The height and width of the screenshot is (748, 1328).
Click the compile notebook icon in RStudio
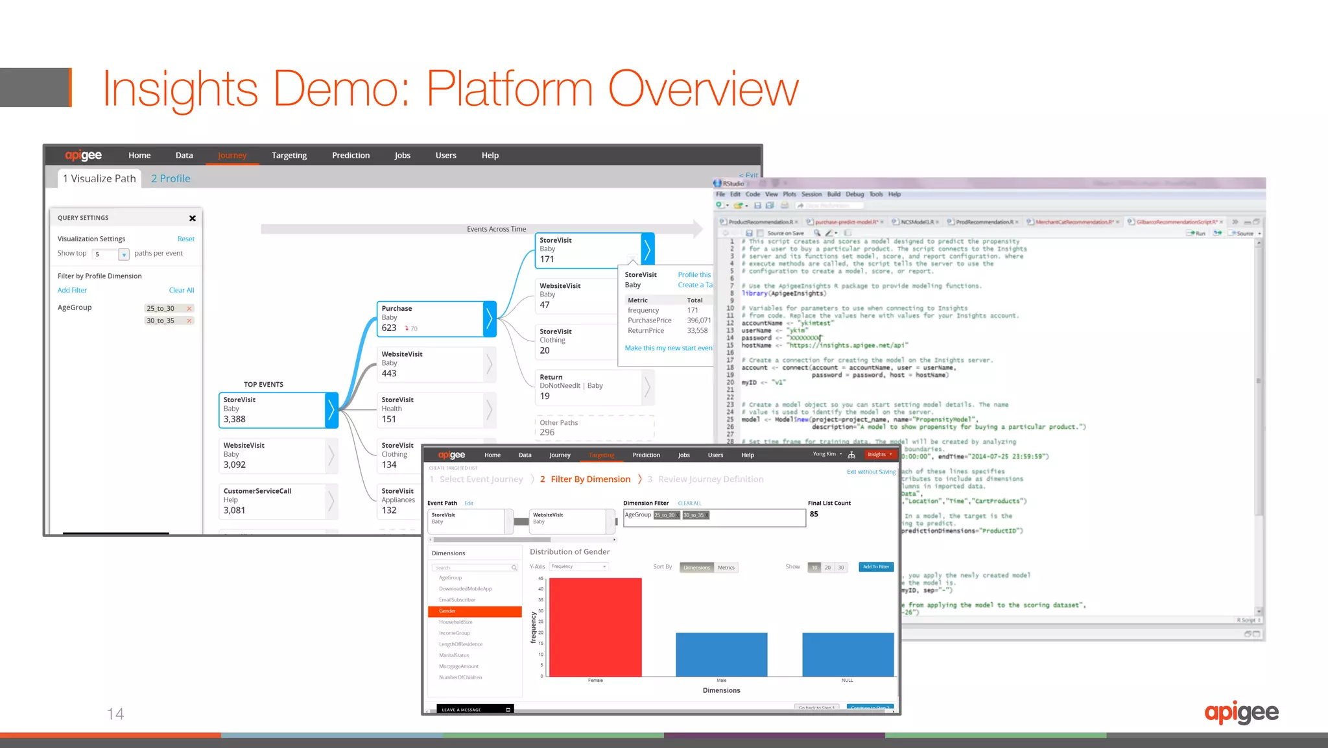point(848,233)
